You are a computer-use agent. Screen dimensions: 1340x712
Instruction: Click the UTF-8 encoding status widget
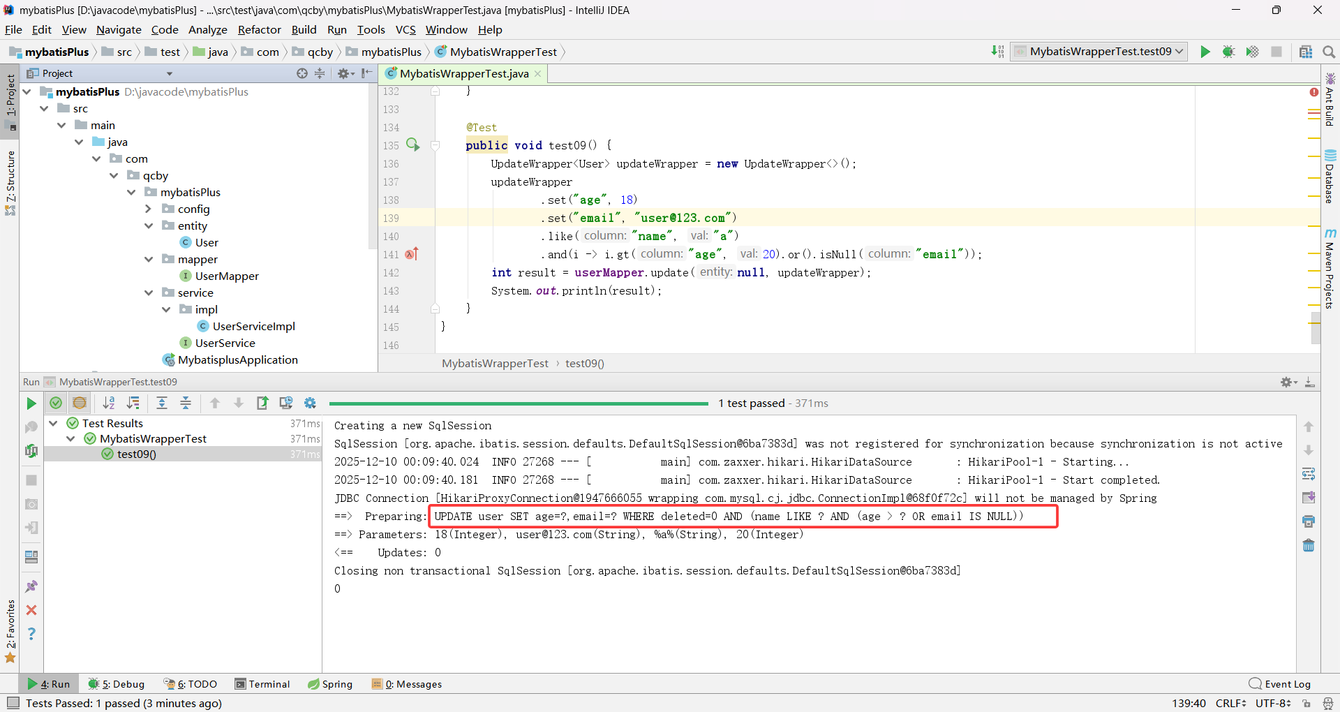coord(1273,703)
